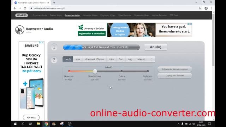Show hidden system tray icons

click(178, 124)
